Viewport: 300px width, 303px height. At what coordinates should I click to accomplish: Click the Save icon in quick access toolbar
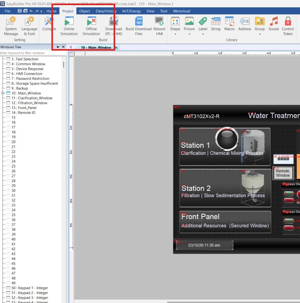click(x=19, y=11)
